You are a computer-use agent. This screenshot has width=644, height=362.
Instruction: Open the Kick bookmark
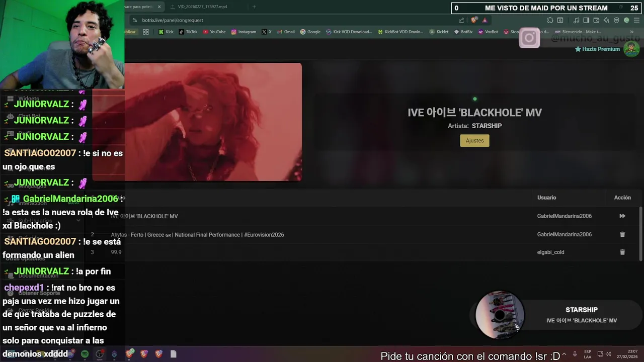coord(166,32)
